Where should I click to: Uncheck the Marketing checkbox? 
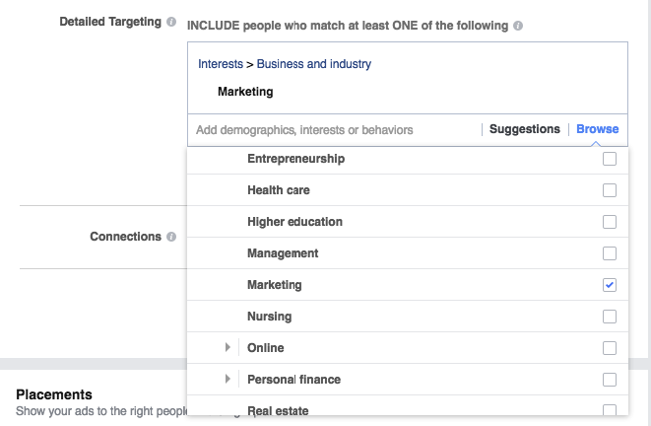coord(609,285)
